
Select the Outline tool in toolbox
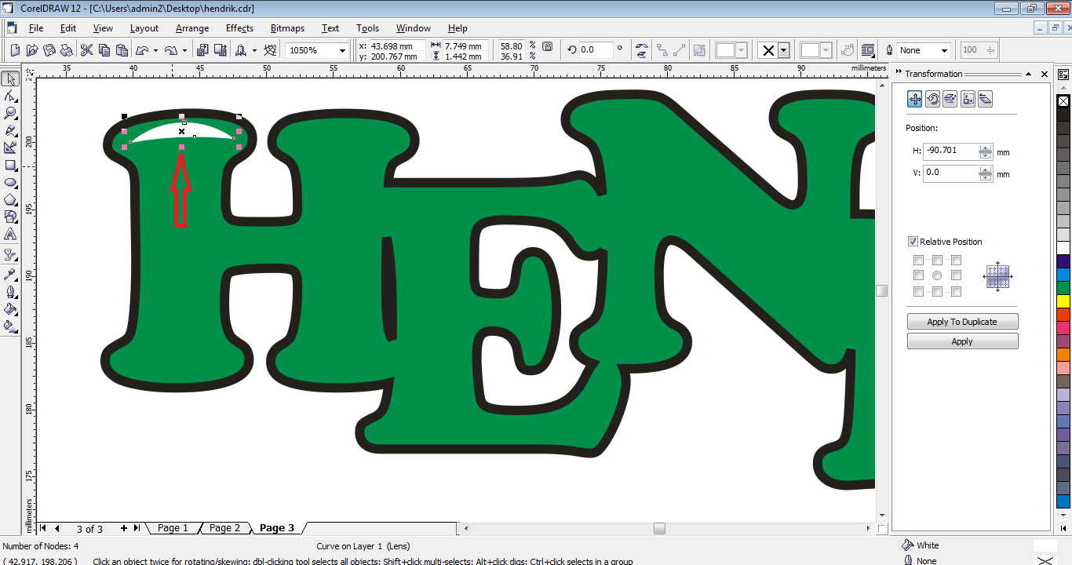10,291
